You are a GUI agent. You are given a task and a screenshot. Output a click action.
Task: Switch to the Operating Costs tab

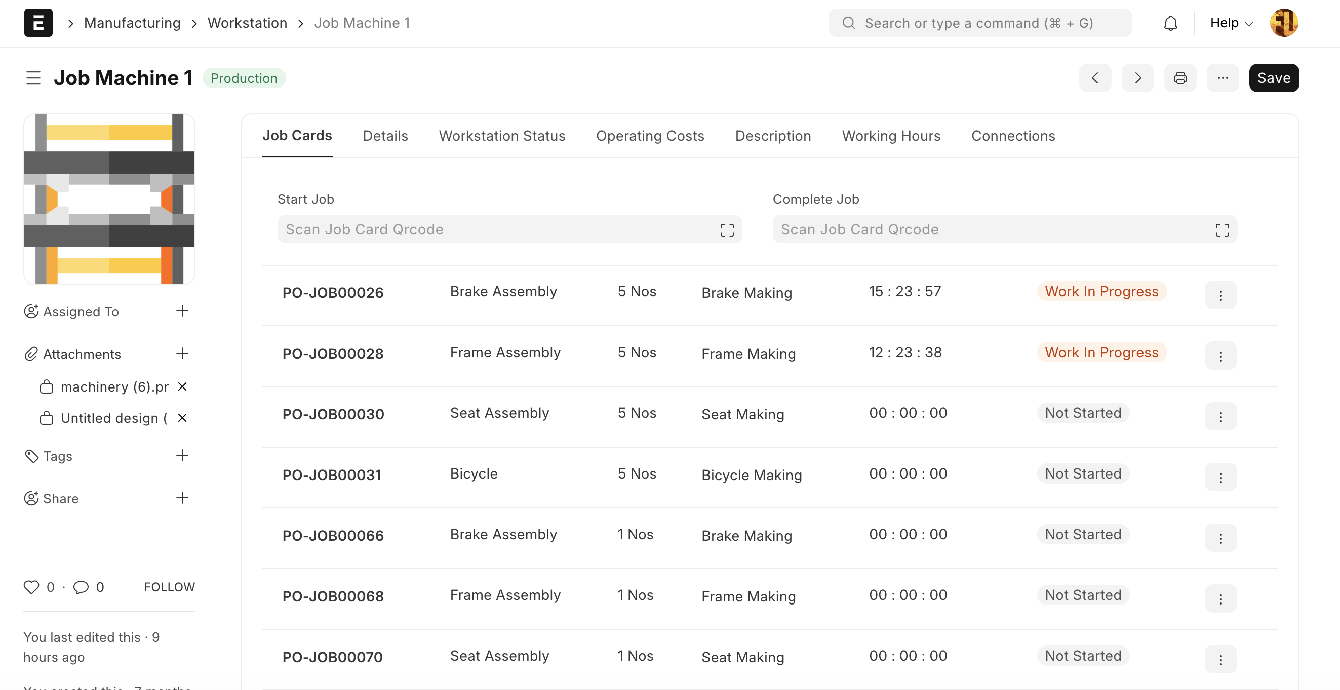(x=650, y=136)
